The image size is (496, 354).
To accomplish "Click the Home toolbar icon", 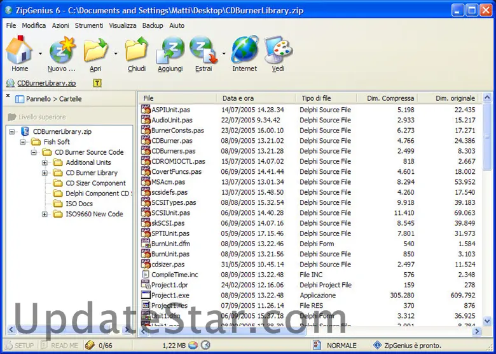I will [19, 50].
